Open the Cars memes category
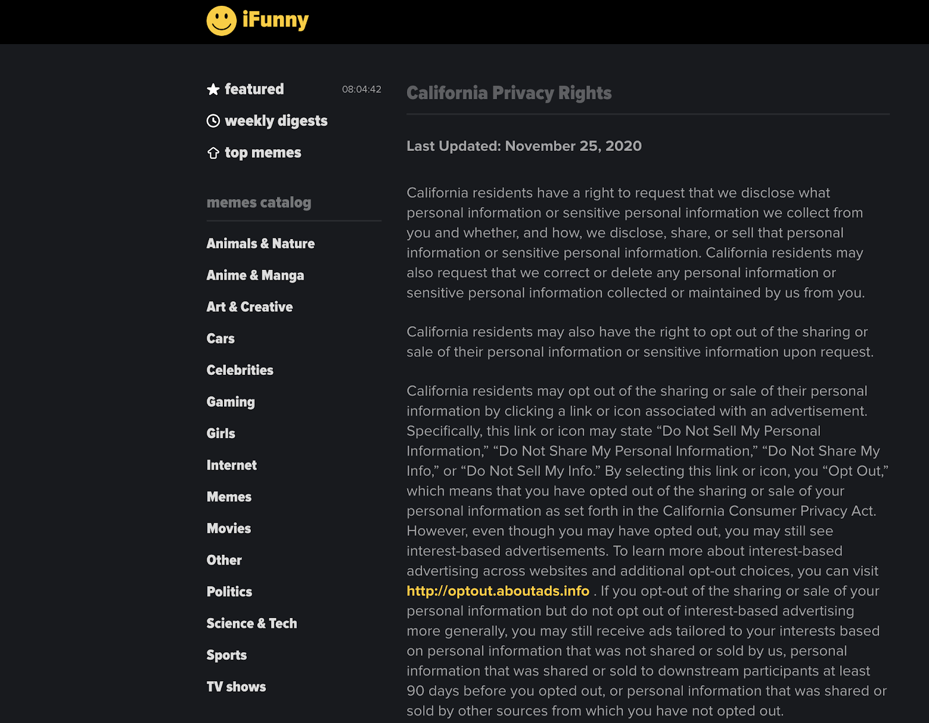929x723 pixels. coord(220,338)
